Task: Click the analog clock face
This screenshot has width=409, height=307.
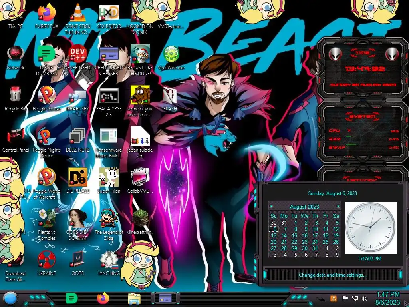Action: tap(371, 227)
